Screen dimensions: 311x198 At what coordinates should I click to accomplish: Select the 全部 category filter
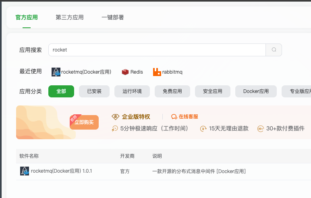[x=61, y=91]
